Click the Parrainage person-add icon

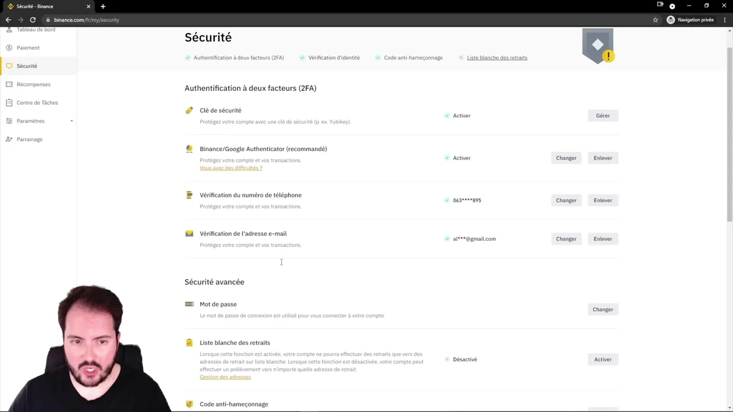point(9,139)
